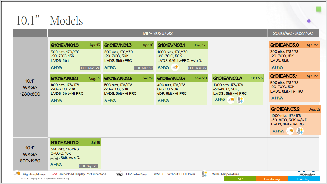Click "without LED Driver" legend text
The height and width of the screenshot is (184, 327).
click(181, 174)
